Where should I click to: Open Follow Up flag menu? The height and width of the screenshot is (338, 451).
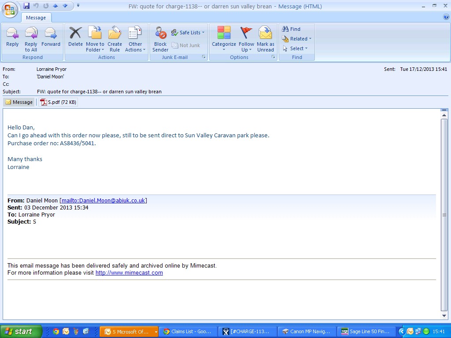click(x=246, y=39)
